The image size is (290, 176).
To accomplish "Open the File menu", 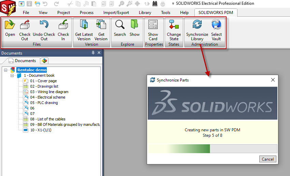I will click(26, 13).
